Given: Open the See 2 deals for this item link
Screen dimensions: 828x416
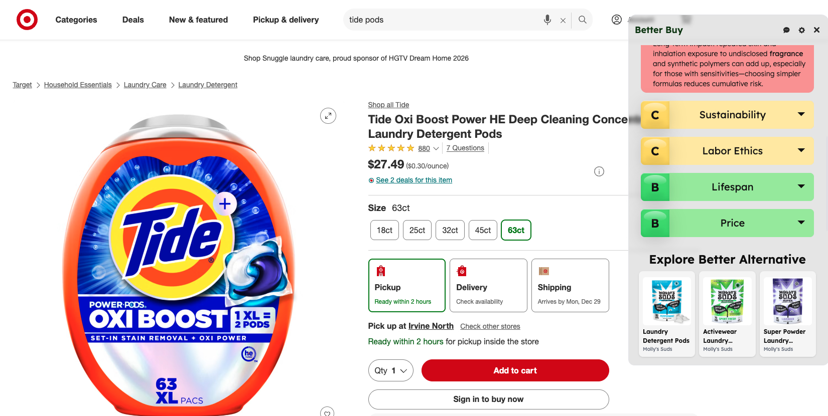Looking at the screenshot, I should coord(414,180).
